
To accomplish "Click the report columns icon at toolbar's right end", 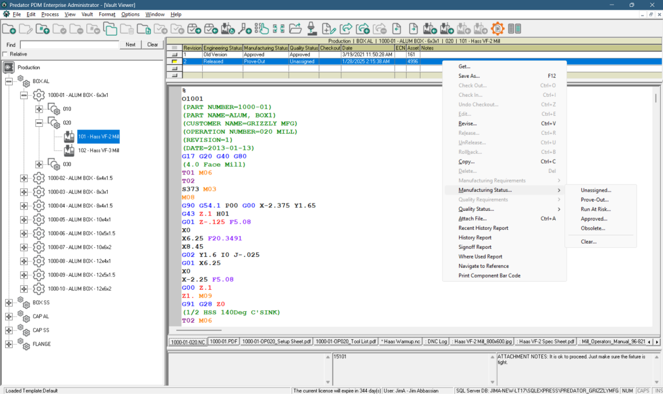I will click(515, 28).
